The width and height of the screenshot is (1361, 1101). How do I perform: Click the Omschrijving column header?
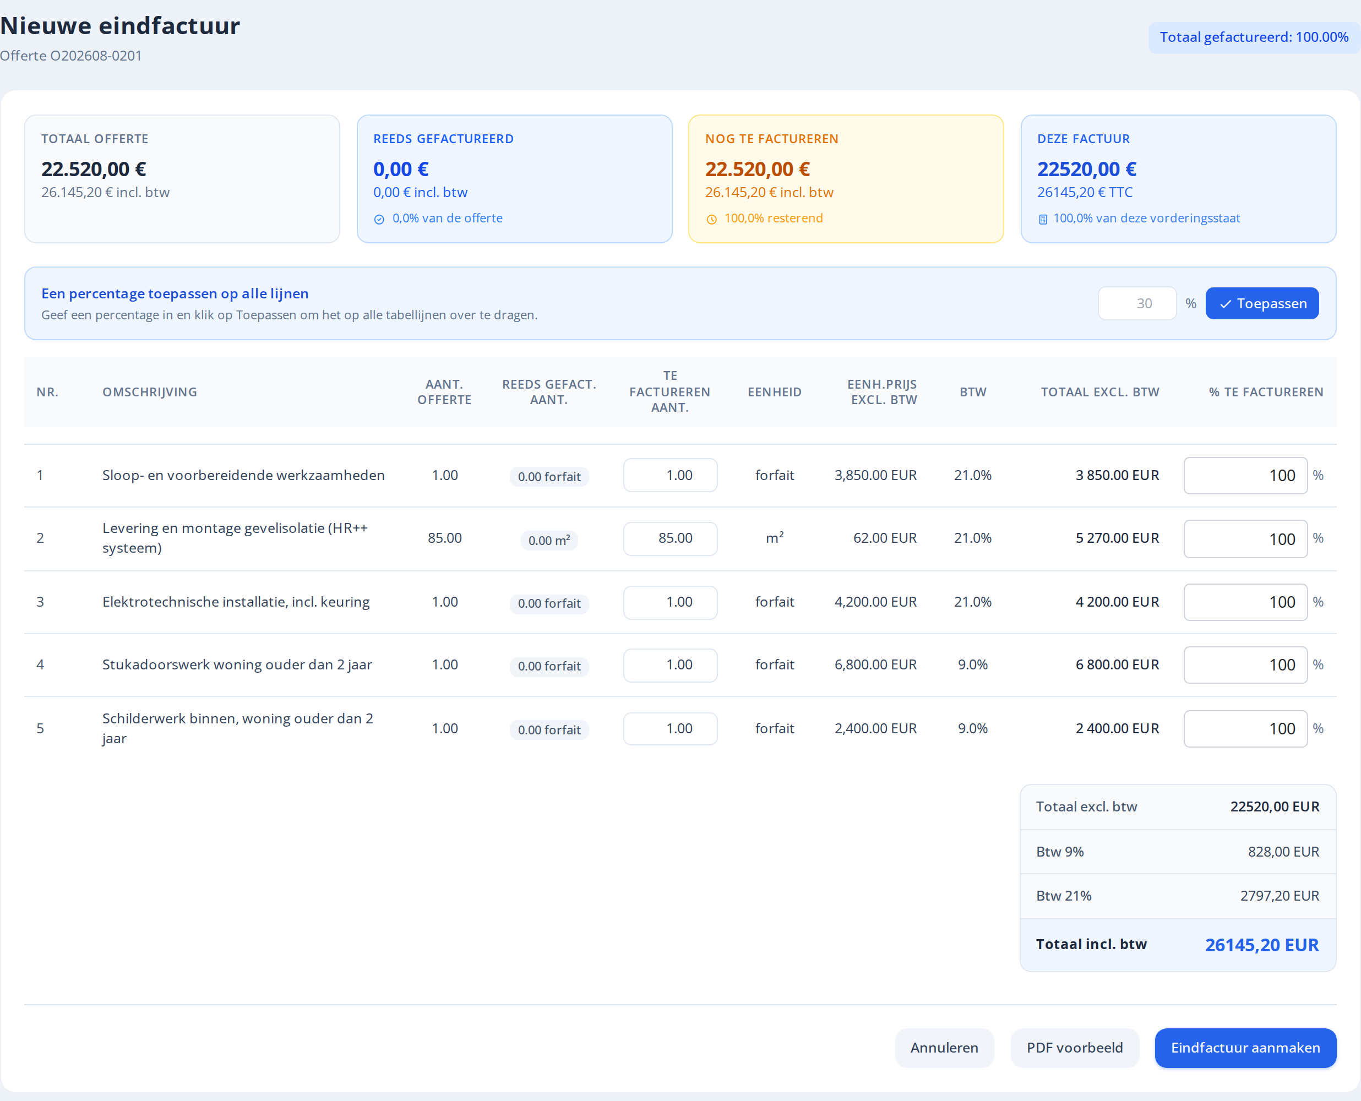click(x=150, y=392)
